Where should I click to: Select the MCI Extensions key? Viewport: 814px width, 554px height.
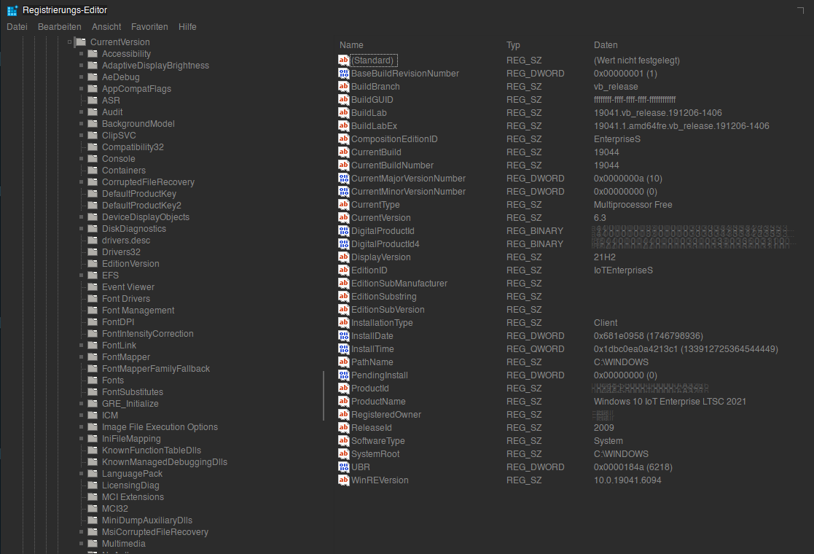[x=133, y=497]
